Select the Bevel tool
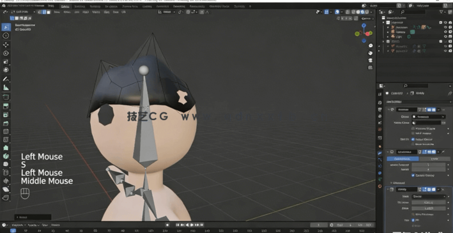Viewport: 453px width, 233px height. [6, 123]
